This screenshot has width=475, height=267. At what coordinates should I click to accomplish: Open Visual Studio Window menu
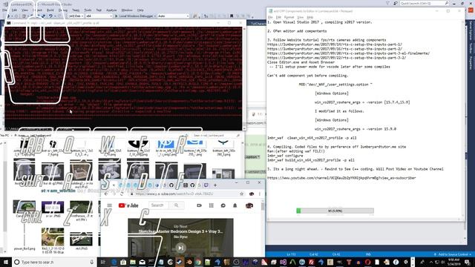click(x=127, y=10)
